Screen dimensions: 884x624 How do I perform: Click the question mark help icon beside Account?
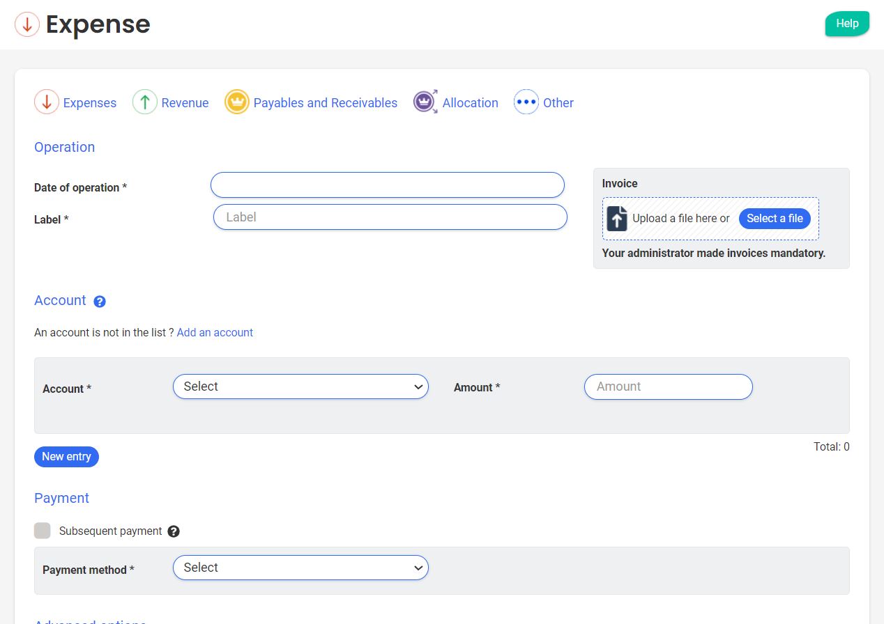[x=100, y=302]
